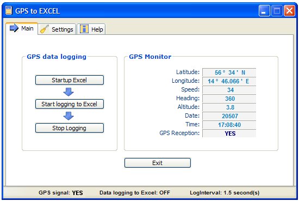Click the Exit button
The height and width of the screenshot is (201, 299).
158,163
